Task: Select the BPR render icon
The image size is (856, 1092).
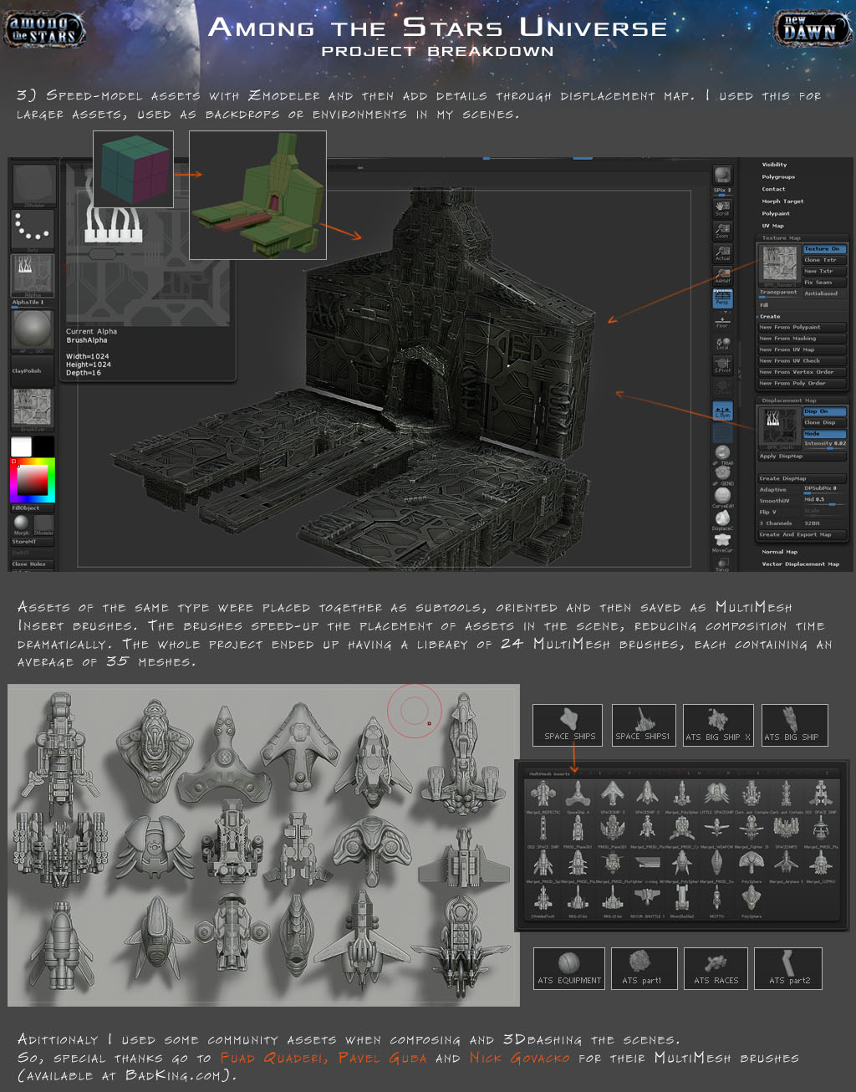Action: click(x=722, y=175)
